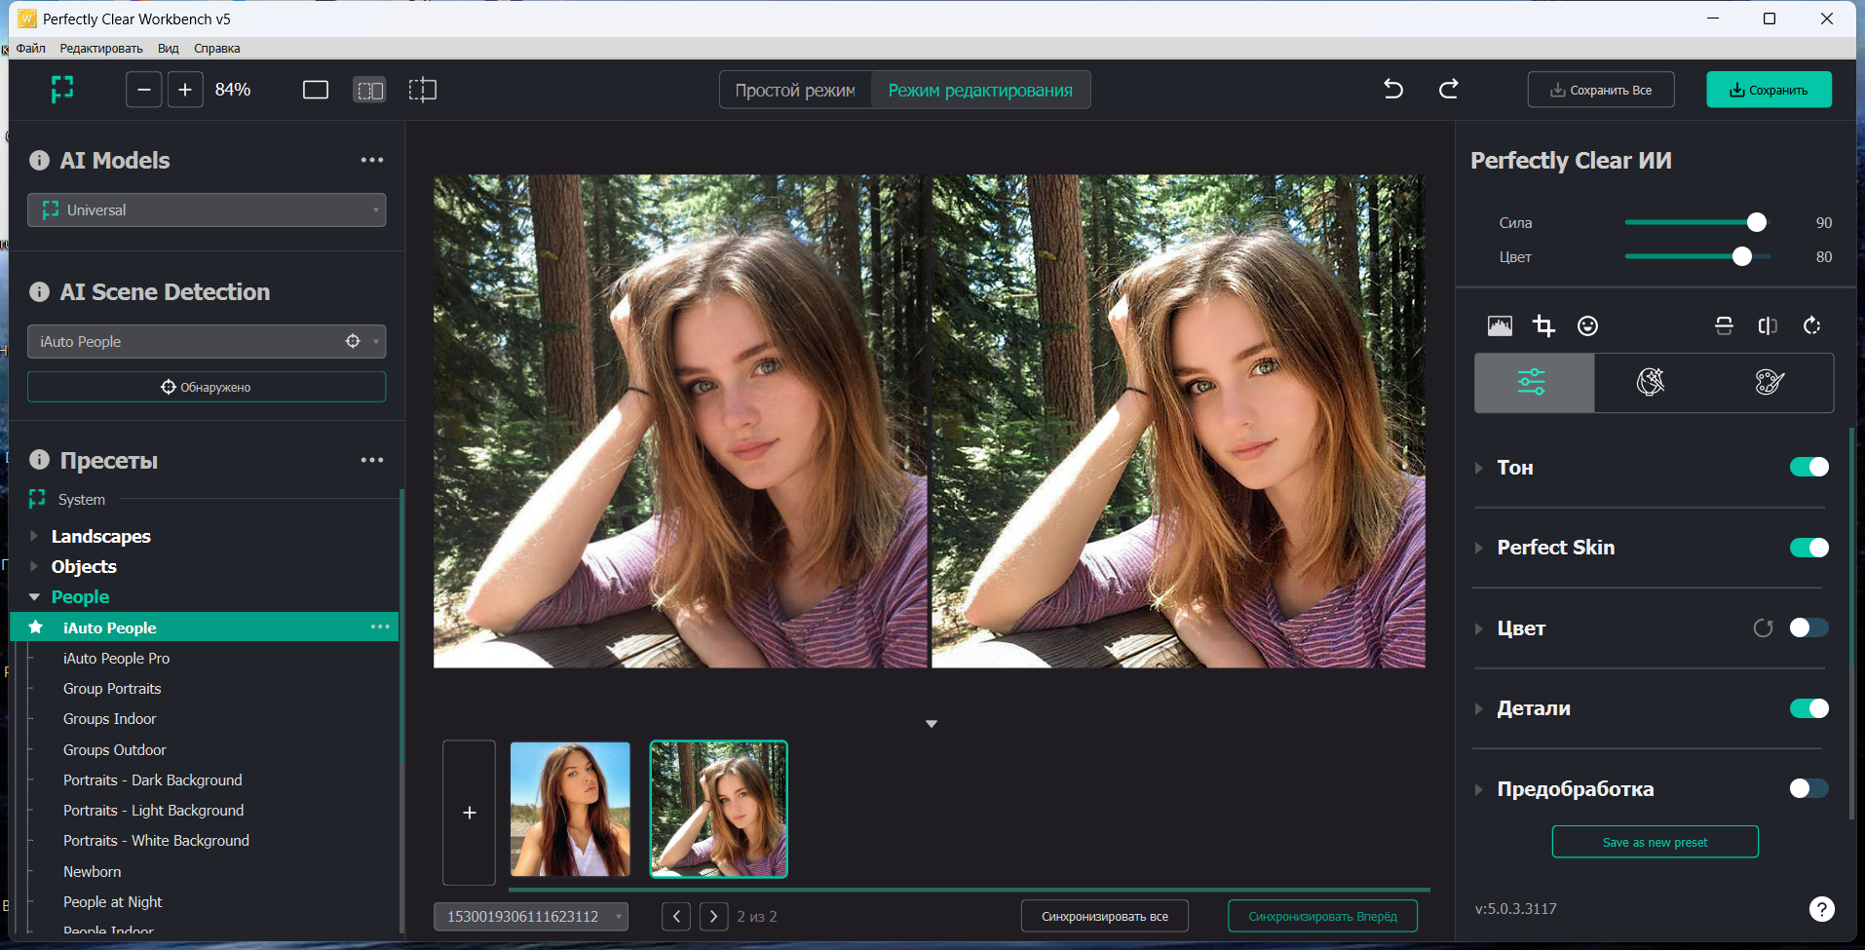Disable the Тон toggle
Viewport: 1865px width, 950px height.
coord(1808,468)
